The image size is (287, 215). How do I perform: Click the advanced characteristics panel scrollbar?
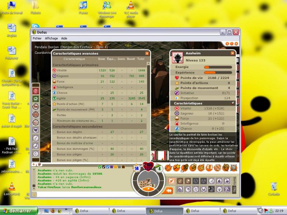[x=149, y=84]
